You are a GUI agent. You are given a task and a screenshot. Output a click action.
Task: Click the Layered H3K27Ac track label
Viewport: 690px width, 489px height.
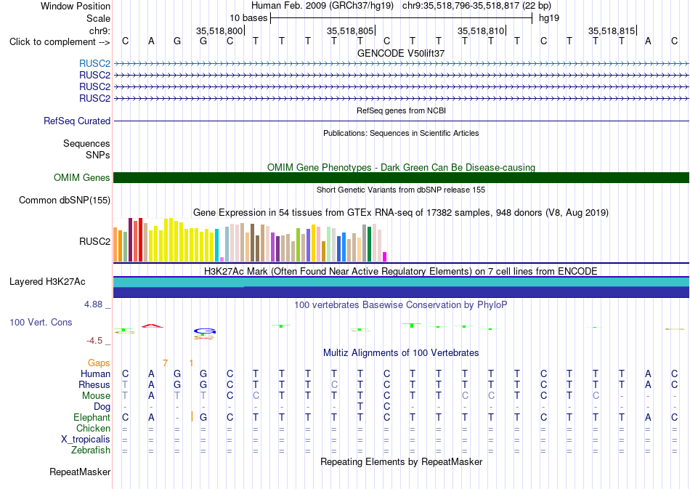click(x=47, y=282)
